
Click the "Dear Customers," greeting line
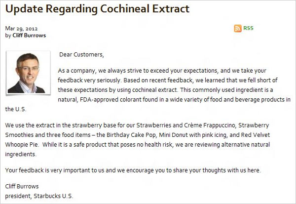tap(81, 55)
